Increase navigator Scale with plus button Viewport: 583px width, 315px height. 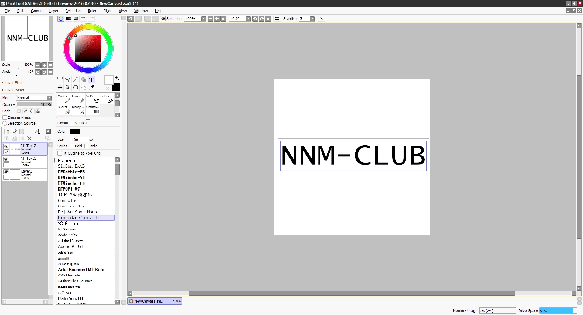click(x=44, y=65)
